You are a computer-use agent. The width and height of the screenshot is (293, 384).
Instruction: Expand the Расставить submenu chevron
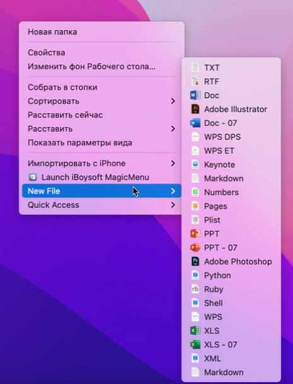173,128
